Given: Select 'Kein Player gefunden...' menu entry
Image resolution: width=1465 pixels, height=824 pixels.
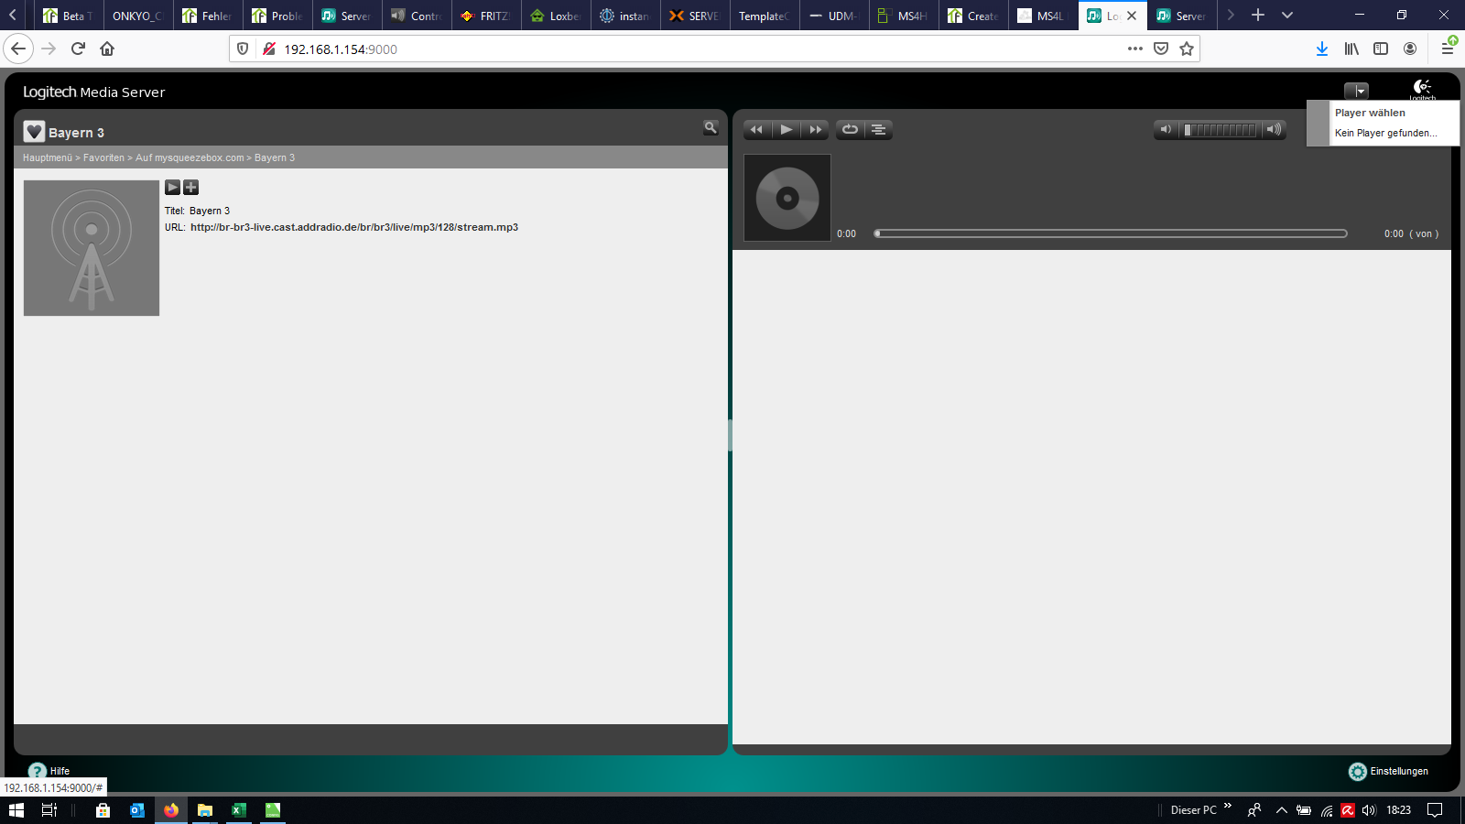Looking at the screenshot, I should (1385, 133).
